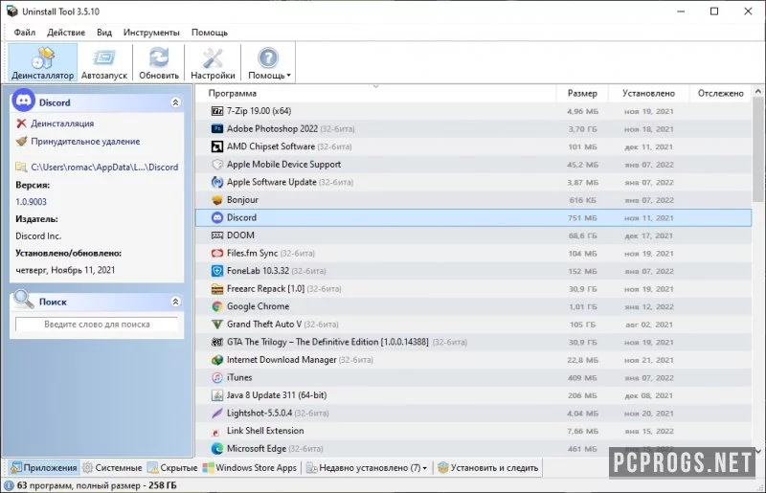
Task: Select the Apple Software Update icon
Action: tap(217, 182)
